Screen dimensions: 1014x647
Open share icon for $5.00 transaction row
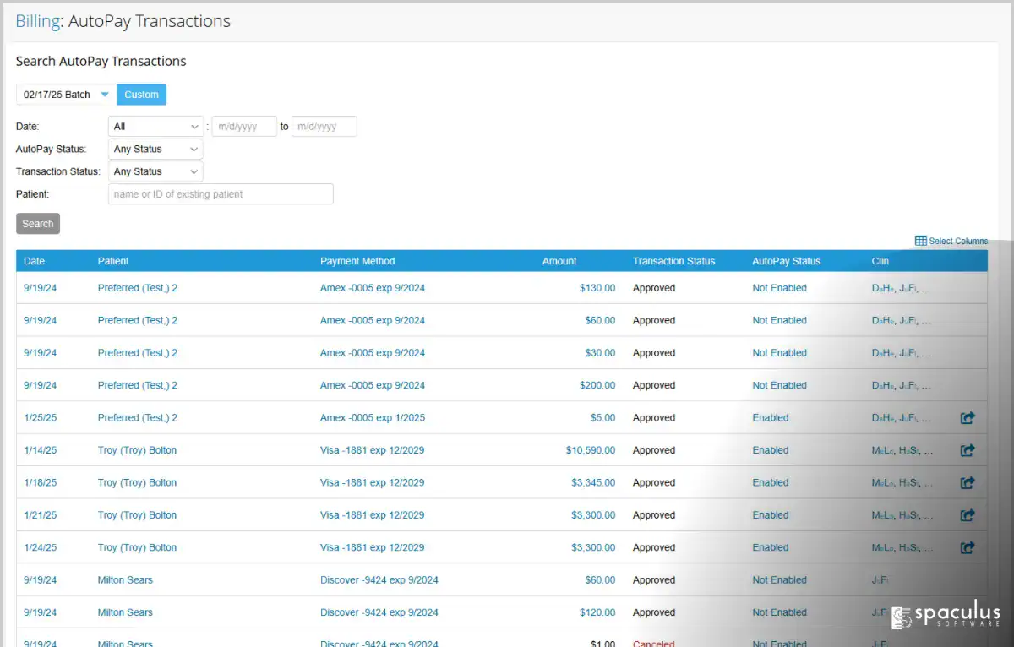968,417
